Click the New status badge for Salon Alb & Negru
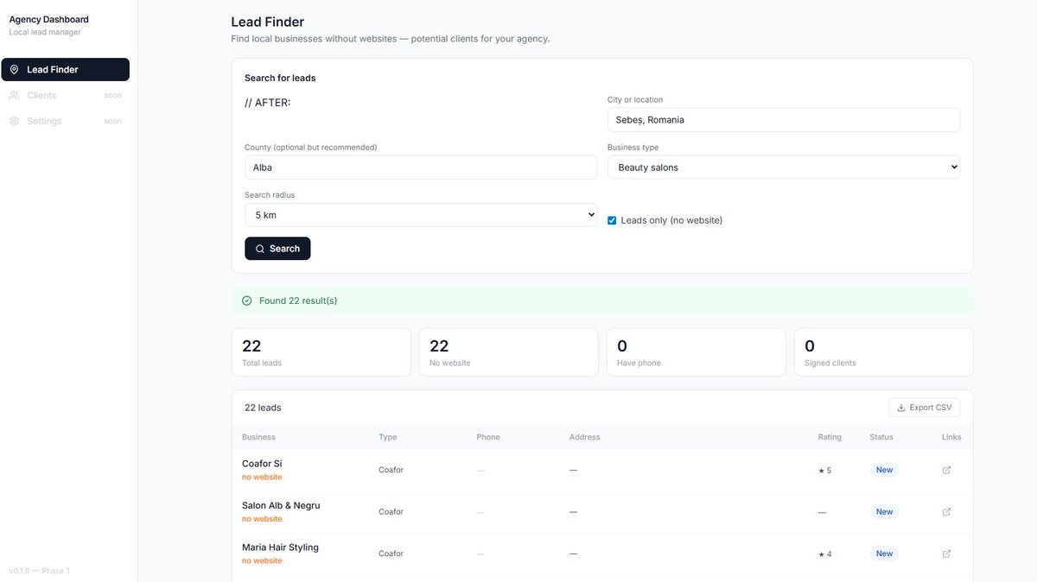 coord(884,511)
